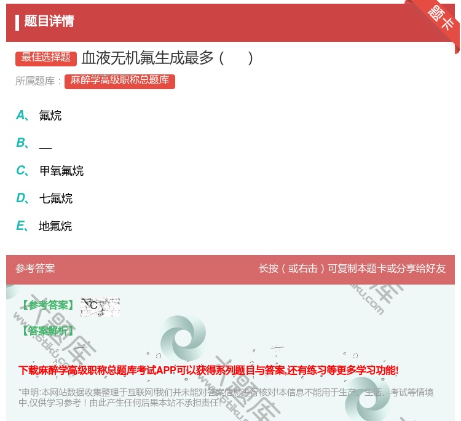The height and width of the screenshot is (421, 461).
Task: Click the answer image showing C
Action: 100,307
